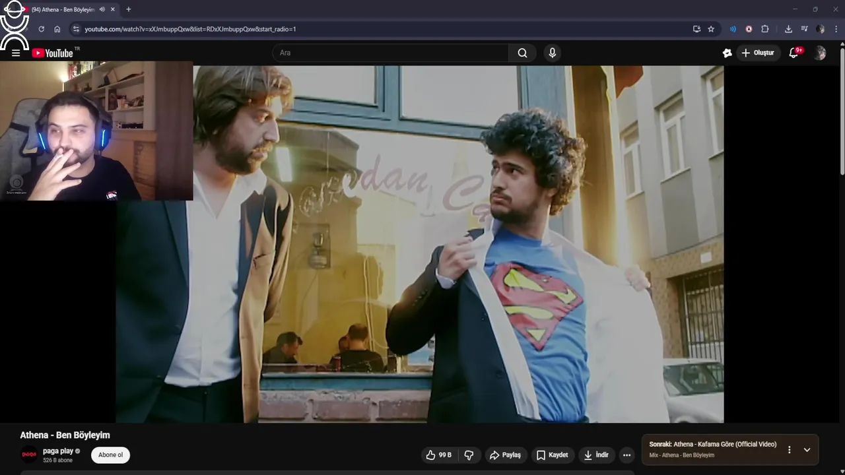845x475 pixels.
Task: Click 'Mix - Athena - Ben Böyleyim' label
Action: coord(681,455)
